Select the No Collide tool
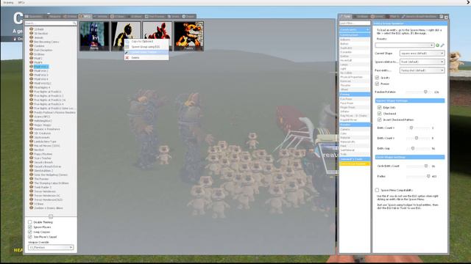The height and width of the screenshot is (264, 471). click(x=355, y=73)
